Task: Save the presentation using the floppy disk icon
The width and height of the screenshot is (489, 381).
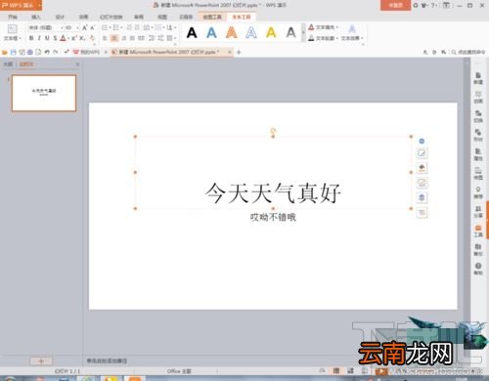Action: pyautogui.click(x=14, y=52)
